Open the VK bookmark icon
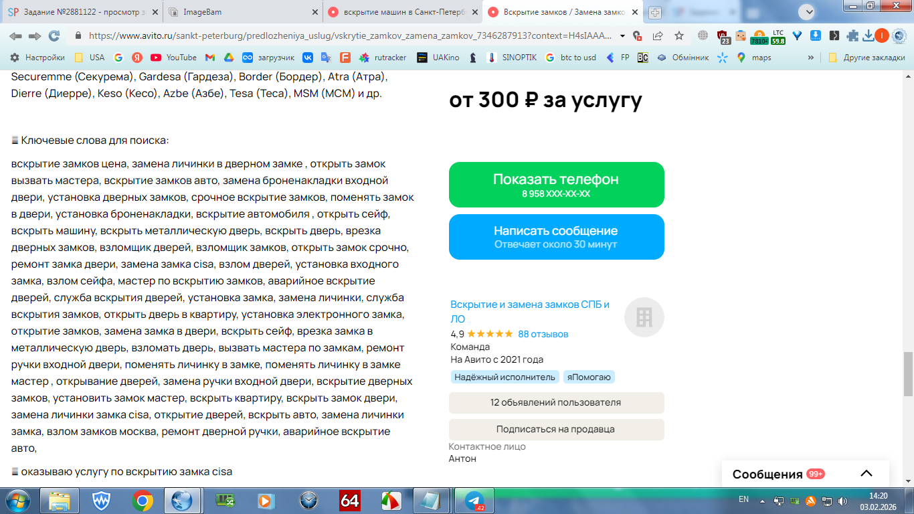 click(x=308, y=58)
